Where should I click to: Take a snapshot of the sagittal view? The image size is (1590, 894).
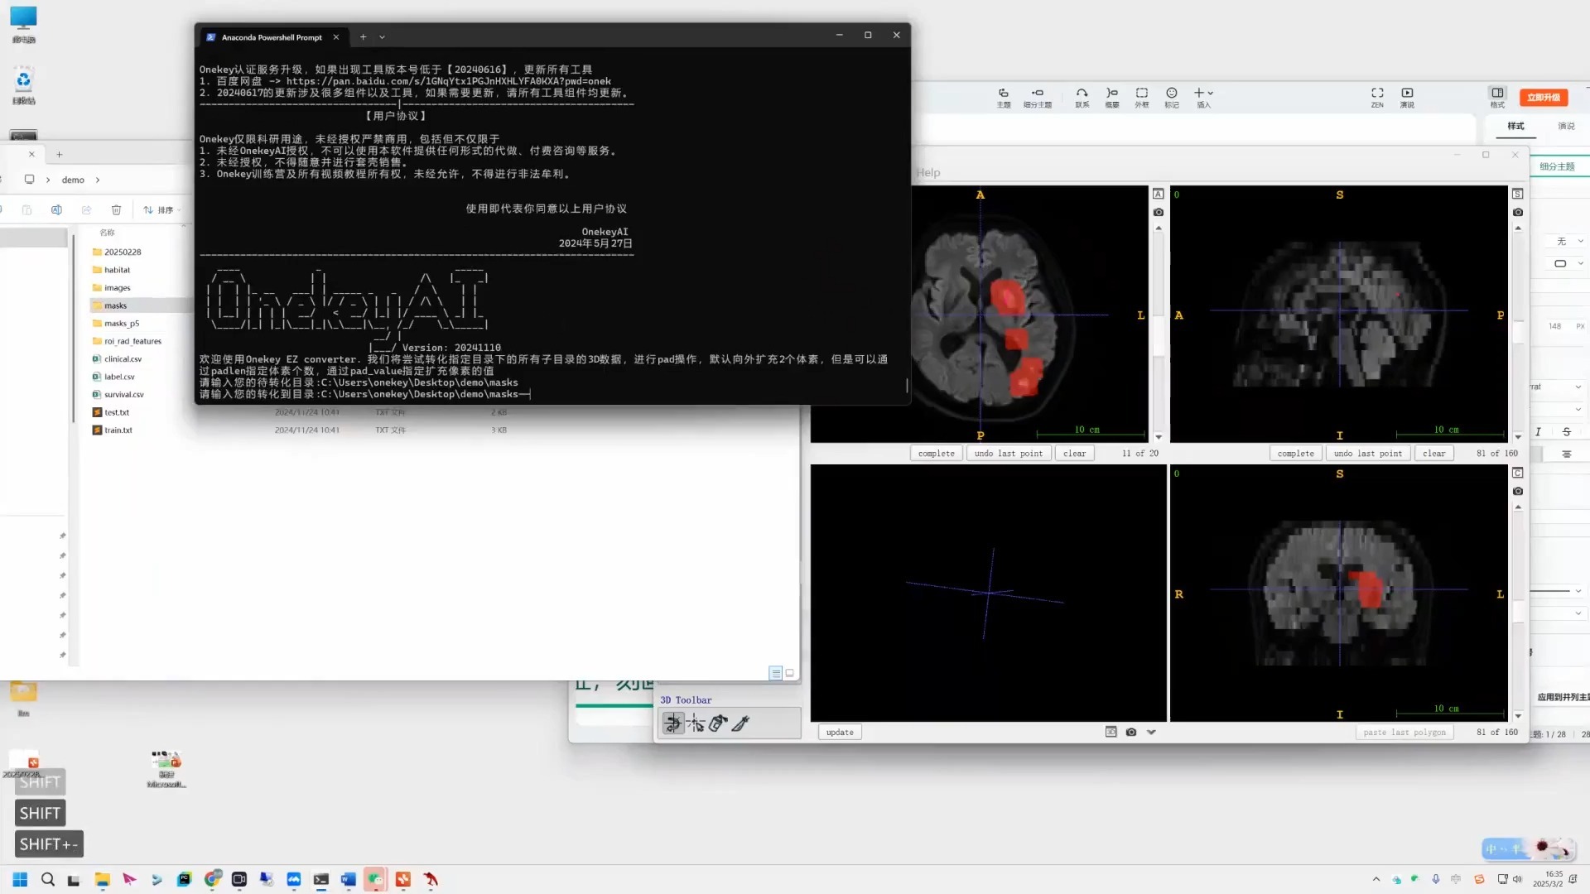click(x=1517, y=212)
